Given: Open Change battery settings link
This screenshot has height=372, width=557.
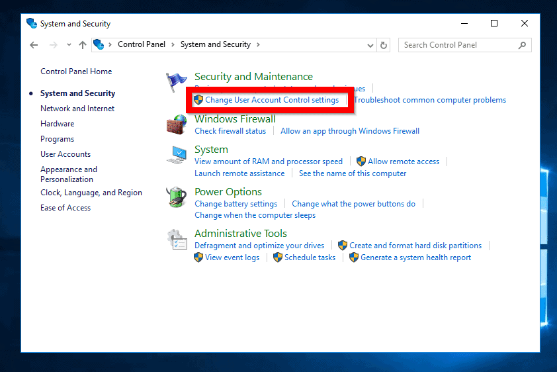Looking at the screenshot, I should (x=236, y=204).
